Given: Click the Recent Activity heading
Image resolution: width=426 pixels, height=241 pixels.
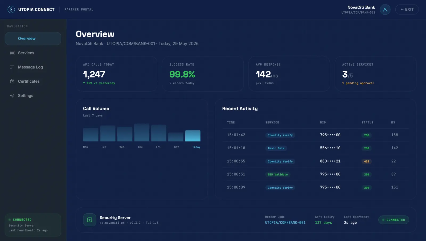Looking at the screenshot, I should click(240, 109).
